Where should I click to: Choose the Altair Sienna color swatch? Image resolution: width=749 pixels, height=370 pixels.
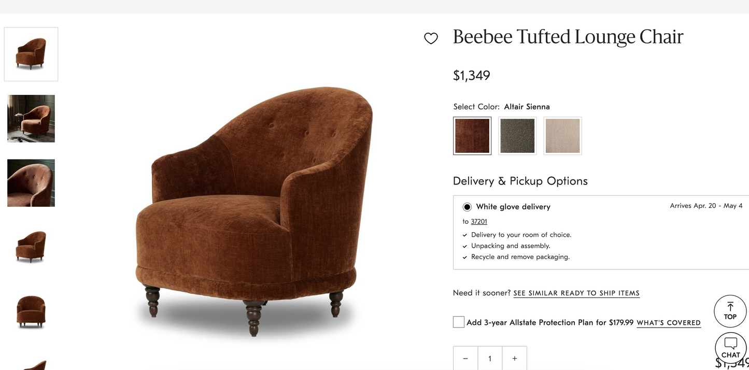pos(472,136)
